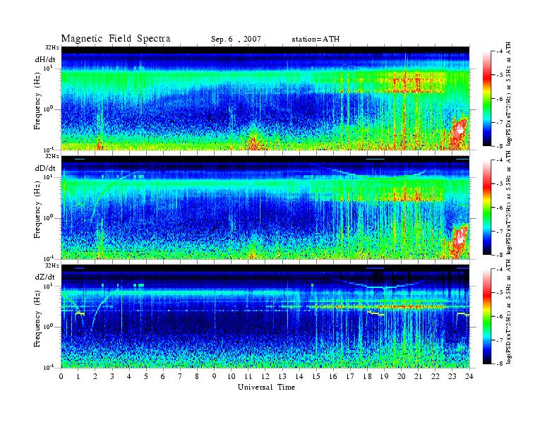Click the 'Universal Time' axis title
Viewport: 559px width, 432px height.
[266, 387]
